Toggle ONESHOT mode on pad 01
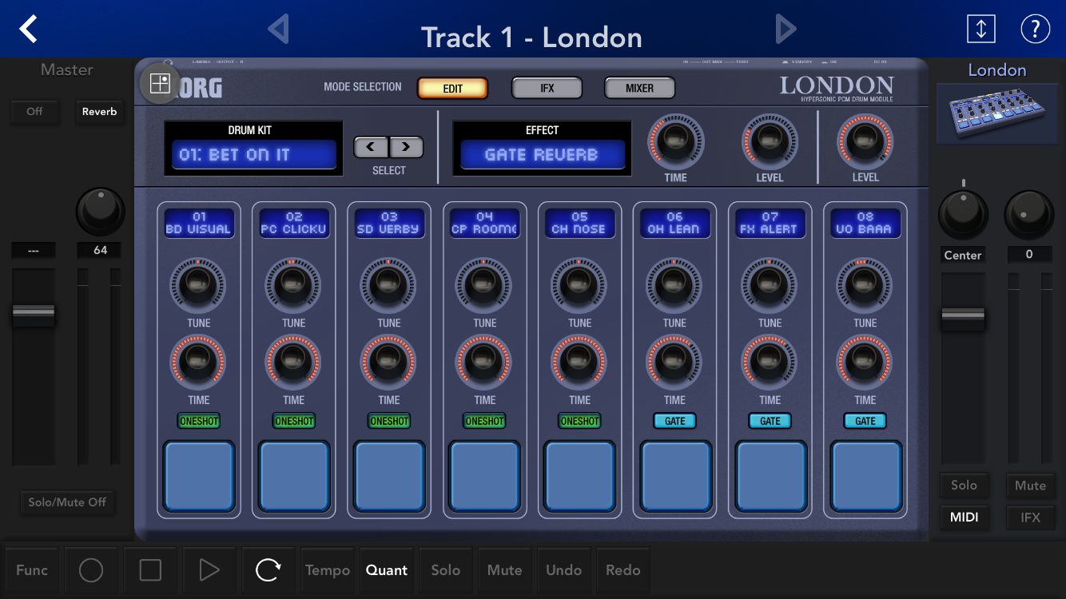 coord(199,421)
